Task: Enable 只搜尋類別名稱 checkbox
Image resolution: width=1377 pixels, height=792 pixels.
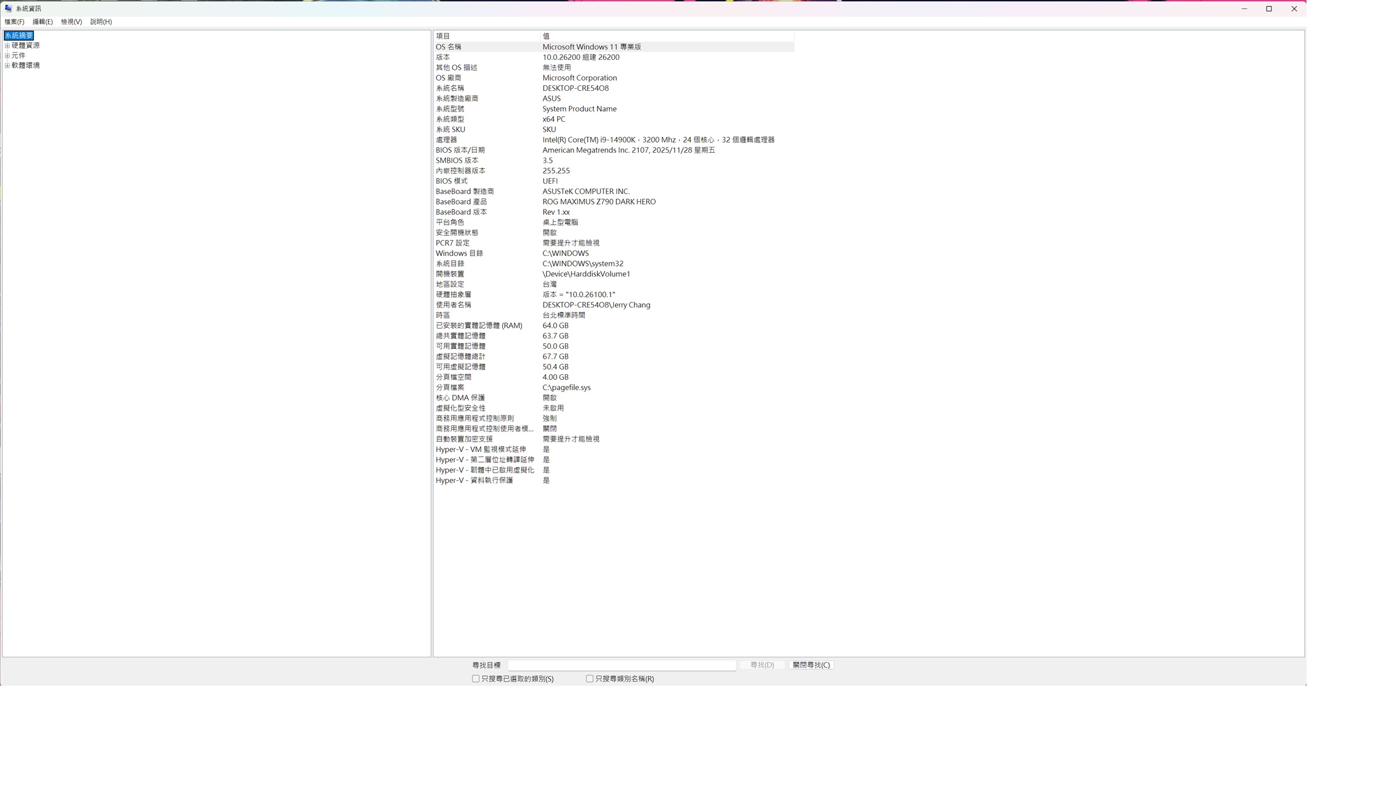Action: [x=589, y=678]
